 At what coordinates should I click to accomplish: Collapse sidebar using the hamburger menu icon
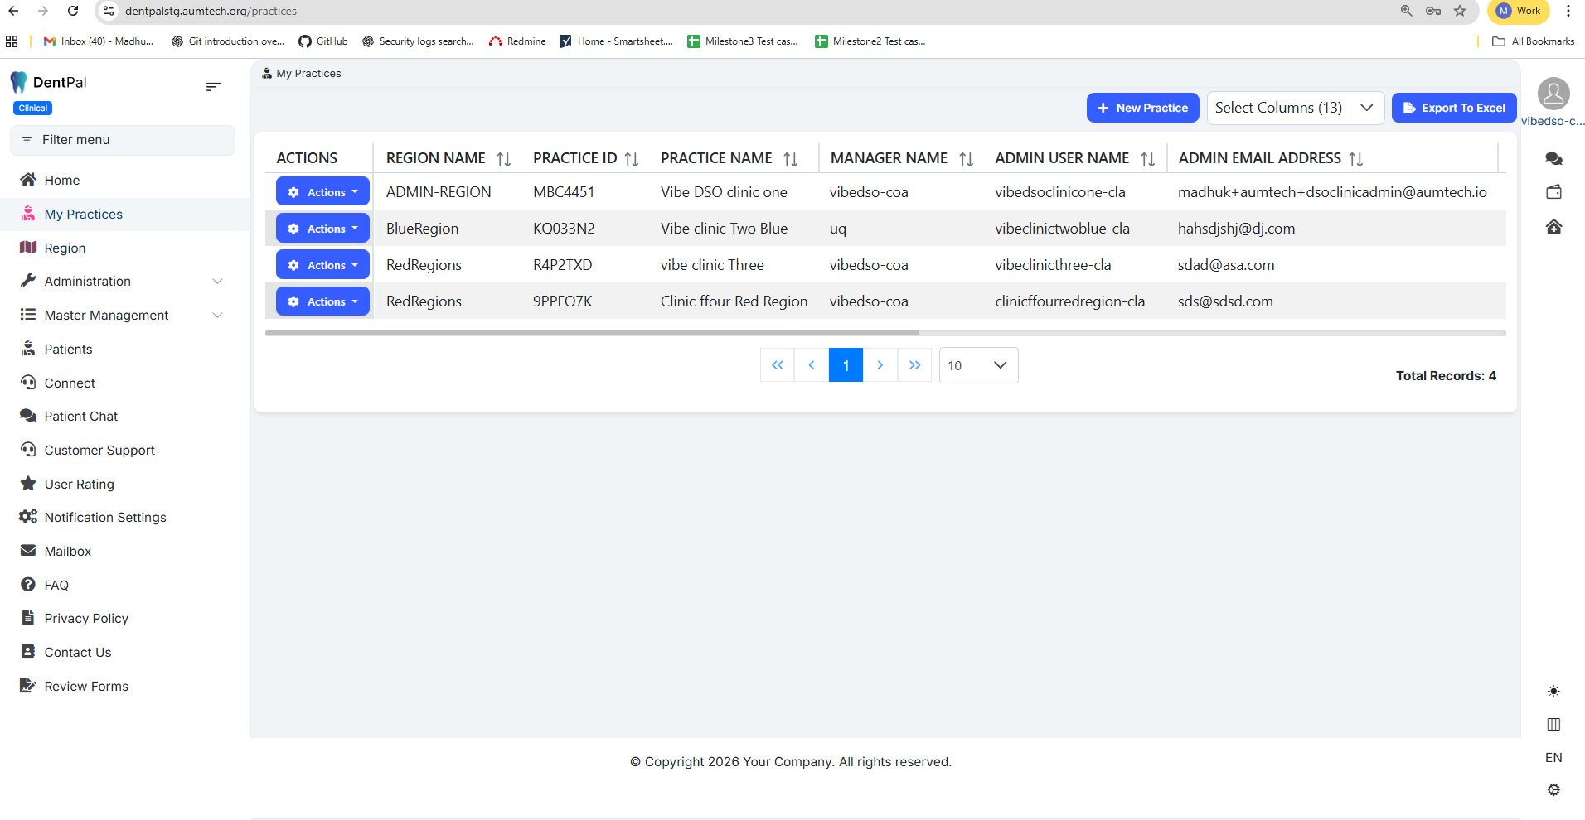click(213, 86)
